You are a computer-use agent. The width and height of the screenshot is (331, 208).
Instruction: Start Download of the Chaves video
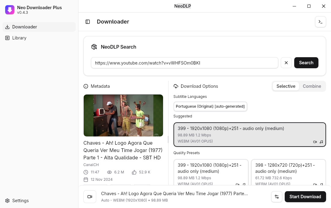point(305,197)
